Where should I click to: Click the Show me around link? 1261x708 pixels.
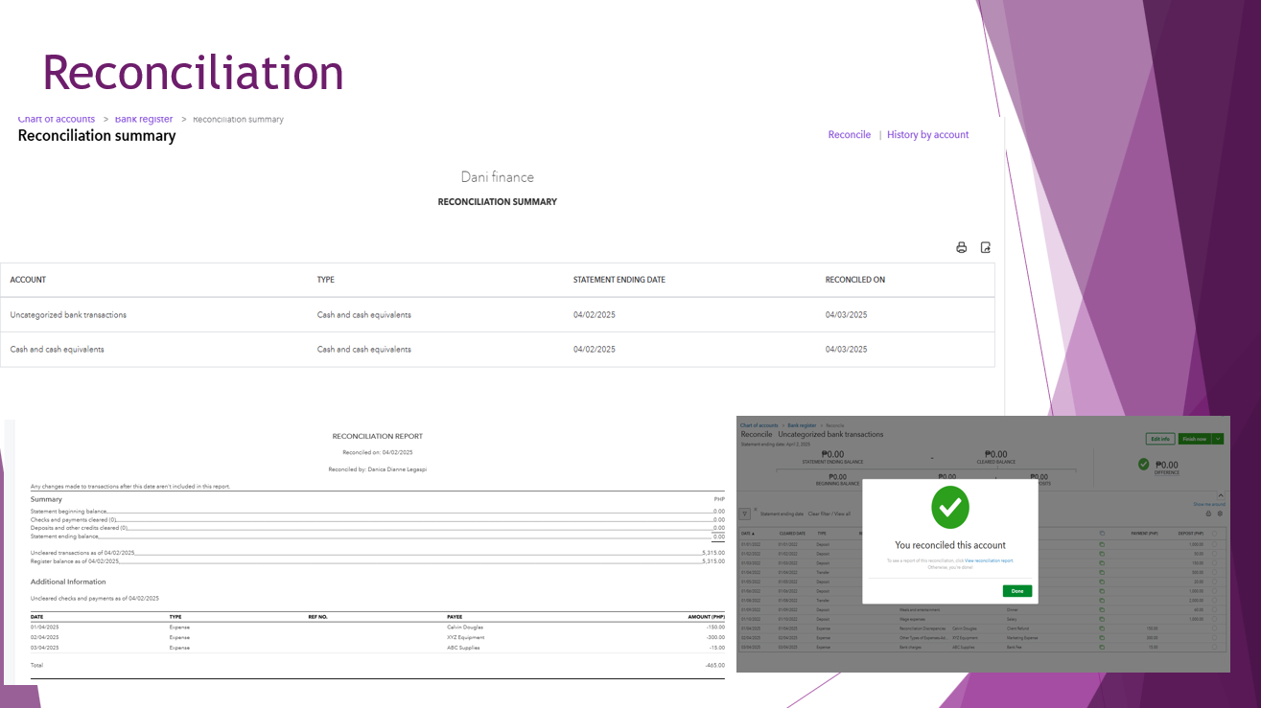1209,504
